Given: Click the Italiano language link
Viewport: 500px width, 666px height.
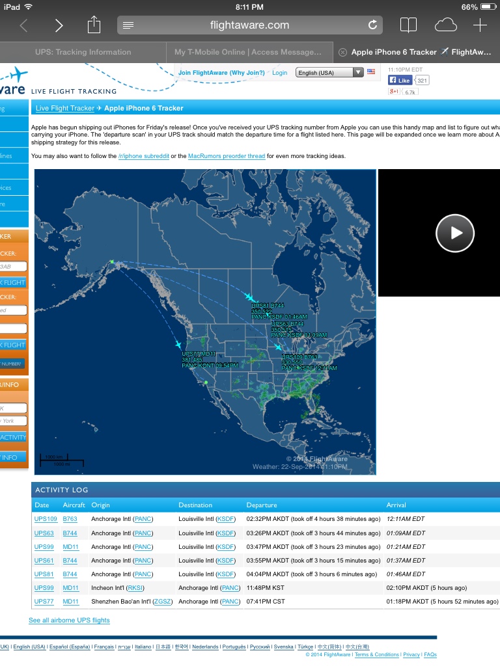Looking at the screenshot, I should click(143, 647).
